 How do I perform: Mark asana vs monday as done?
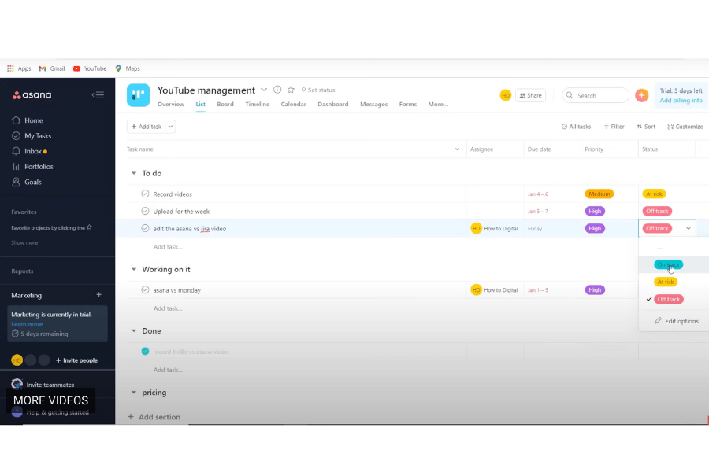click(x=144, y=289)
